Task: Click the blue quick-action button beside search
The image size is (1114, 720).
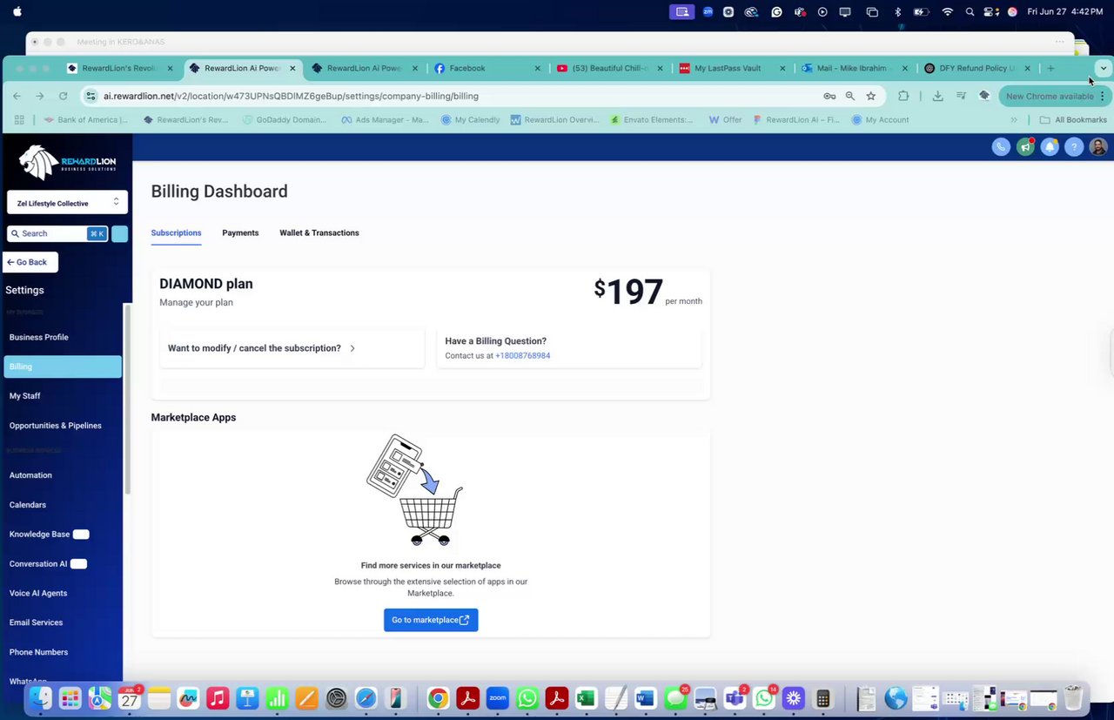Action: click(119, 233)
